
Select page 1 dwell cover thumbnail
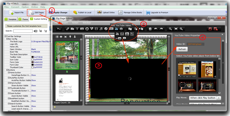point(67,55)
